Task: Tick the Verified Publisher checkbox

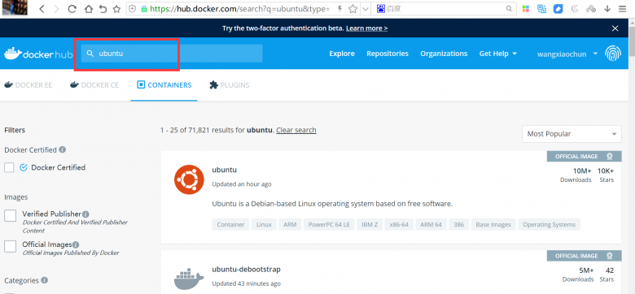Action: click(x=10, y=215)
